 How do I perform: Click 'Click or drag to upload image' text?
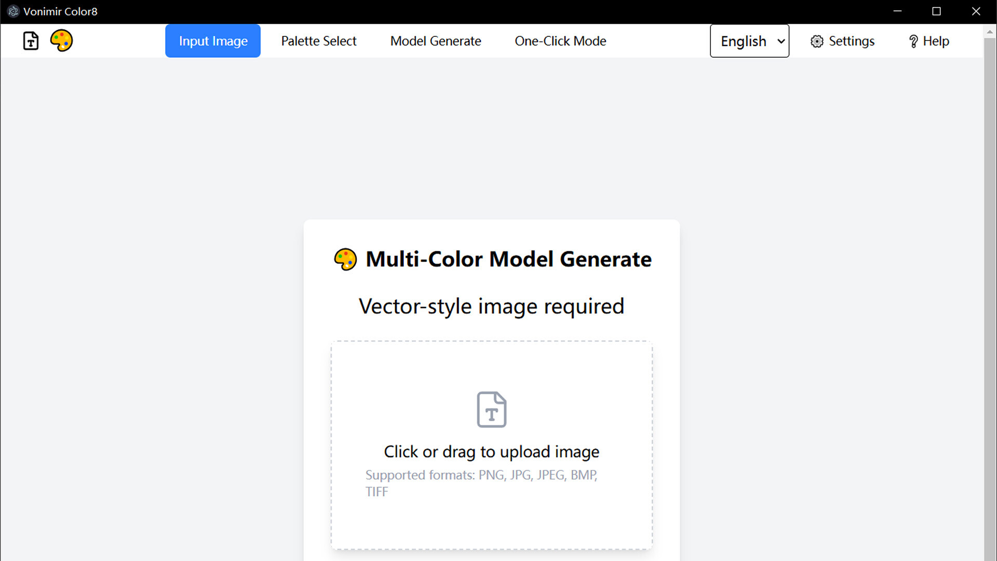[491, 451]
